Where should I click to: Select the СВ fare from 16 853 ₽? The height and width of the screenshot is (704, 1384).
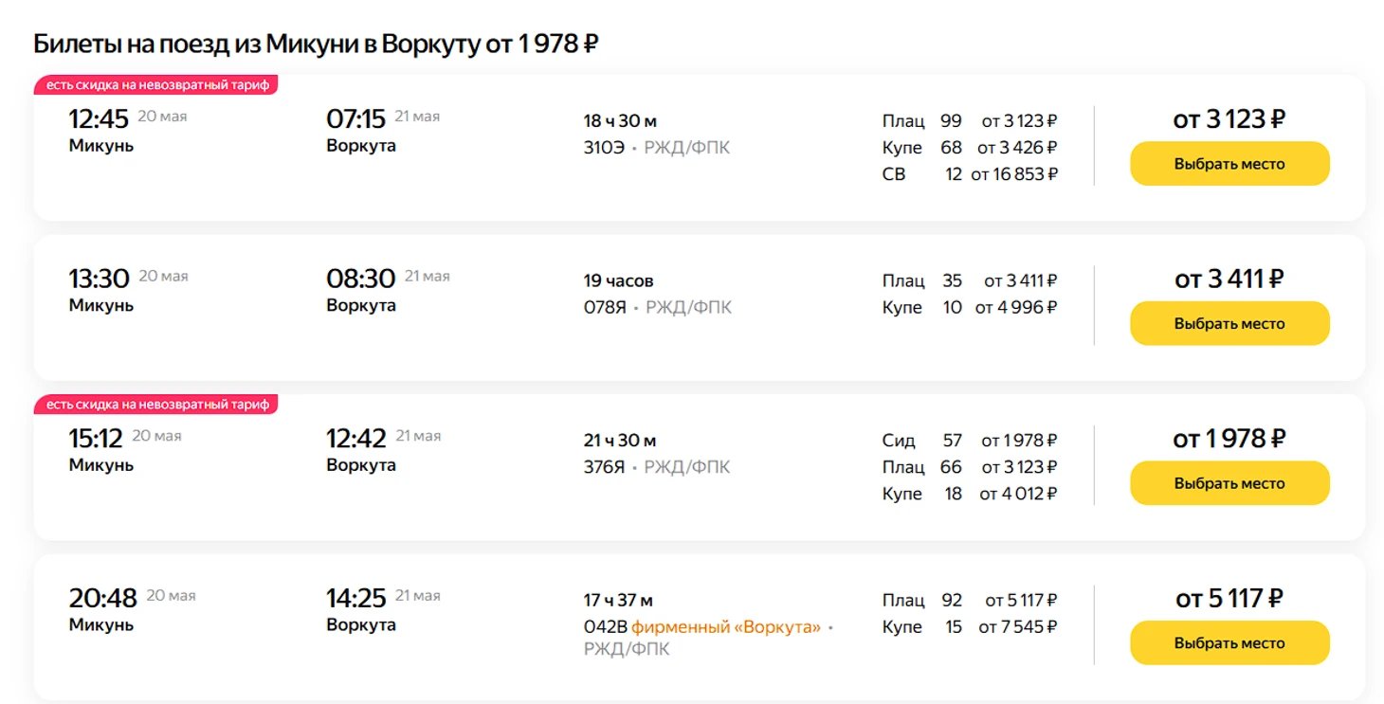969,174
